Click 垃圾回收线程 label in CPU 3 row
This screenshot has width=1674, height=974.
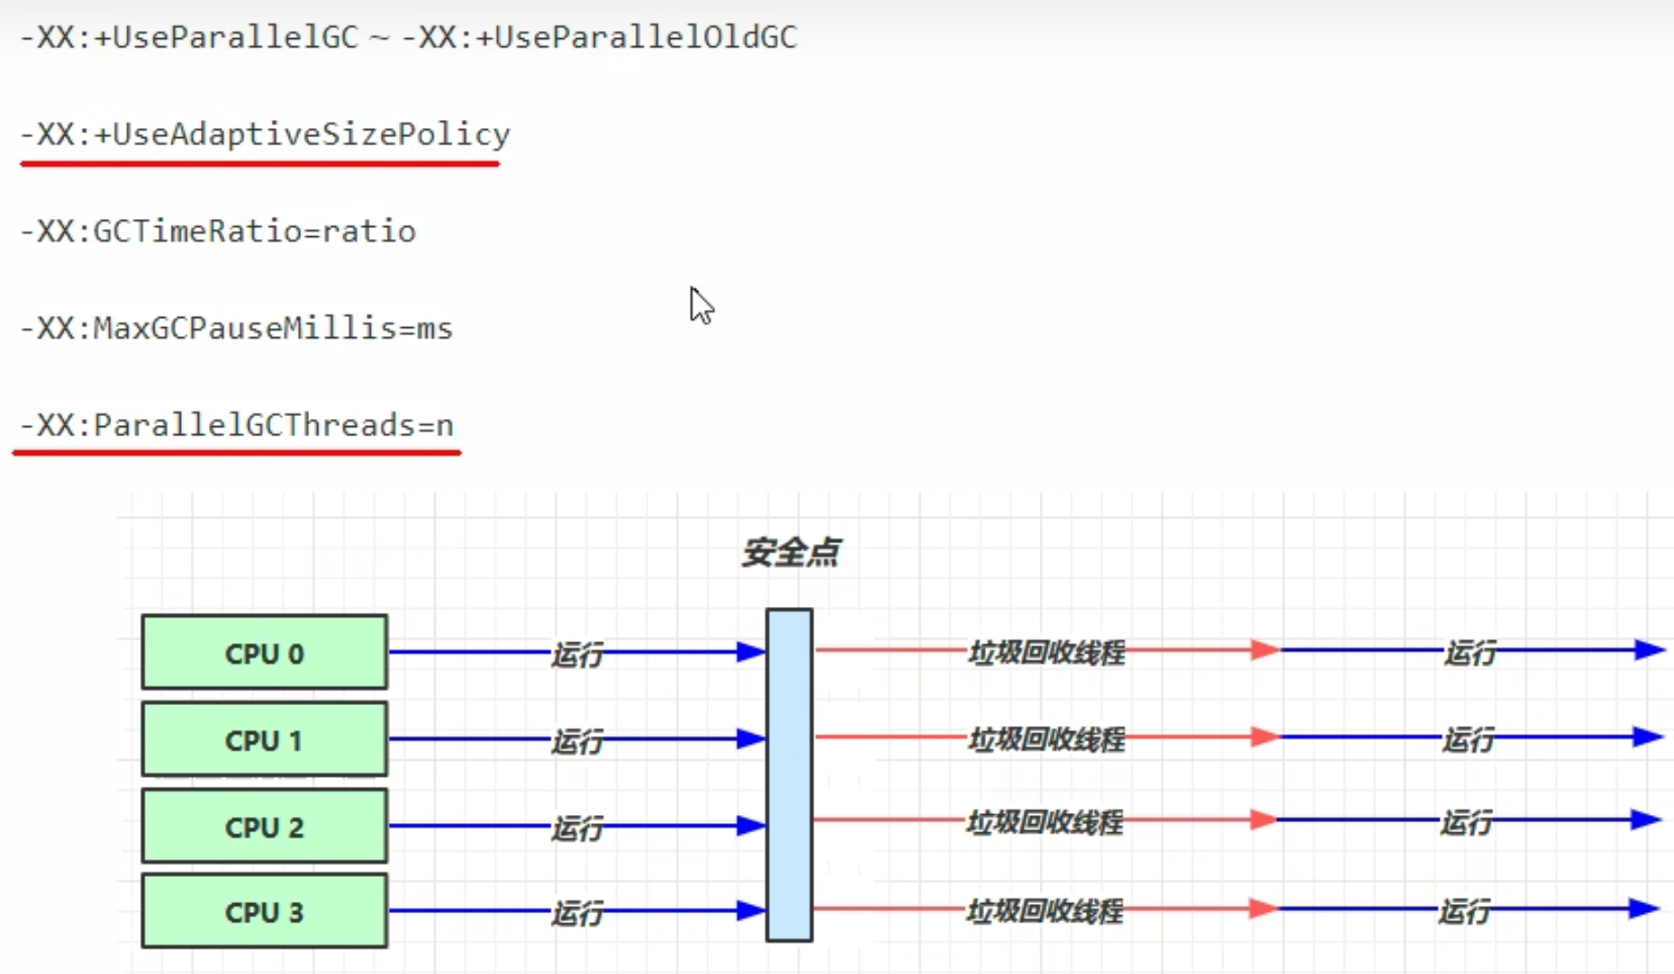pos(1045,910)
